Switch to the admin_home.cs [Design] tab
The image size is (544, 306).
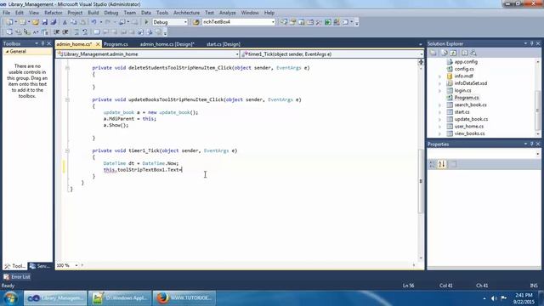(167, 44)
